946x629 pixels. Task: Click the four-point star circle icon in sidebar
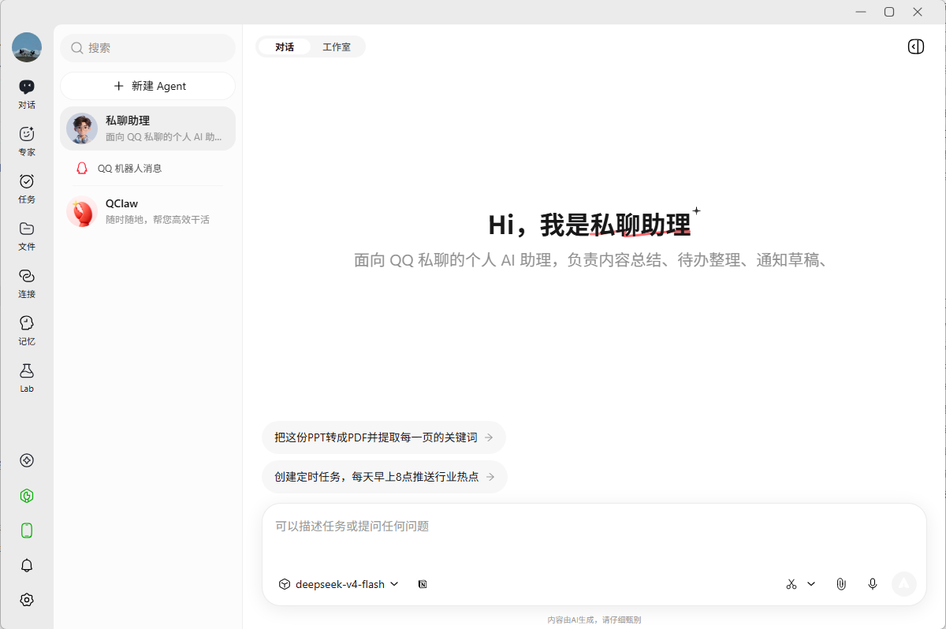[27, 460]
